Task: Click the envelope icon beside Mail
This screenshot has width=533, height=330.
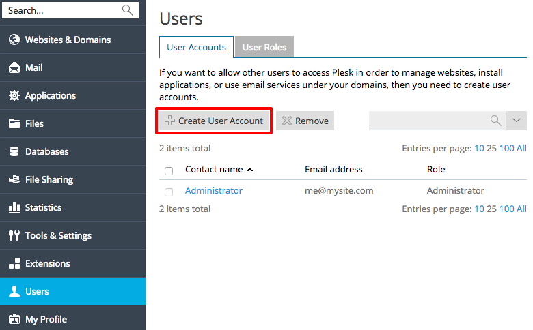Action: [14, 67]
